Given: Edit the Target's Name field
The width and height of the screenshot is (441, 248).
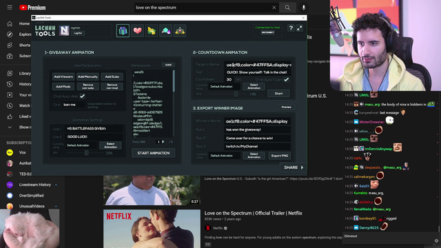Looking at the screenshot, I should point(257,65).
